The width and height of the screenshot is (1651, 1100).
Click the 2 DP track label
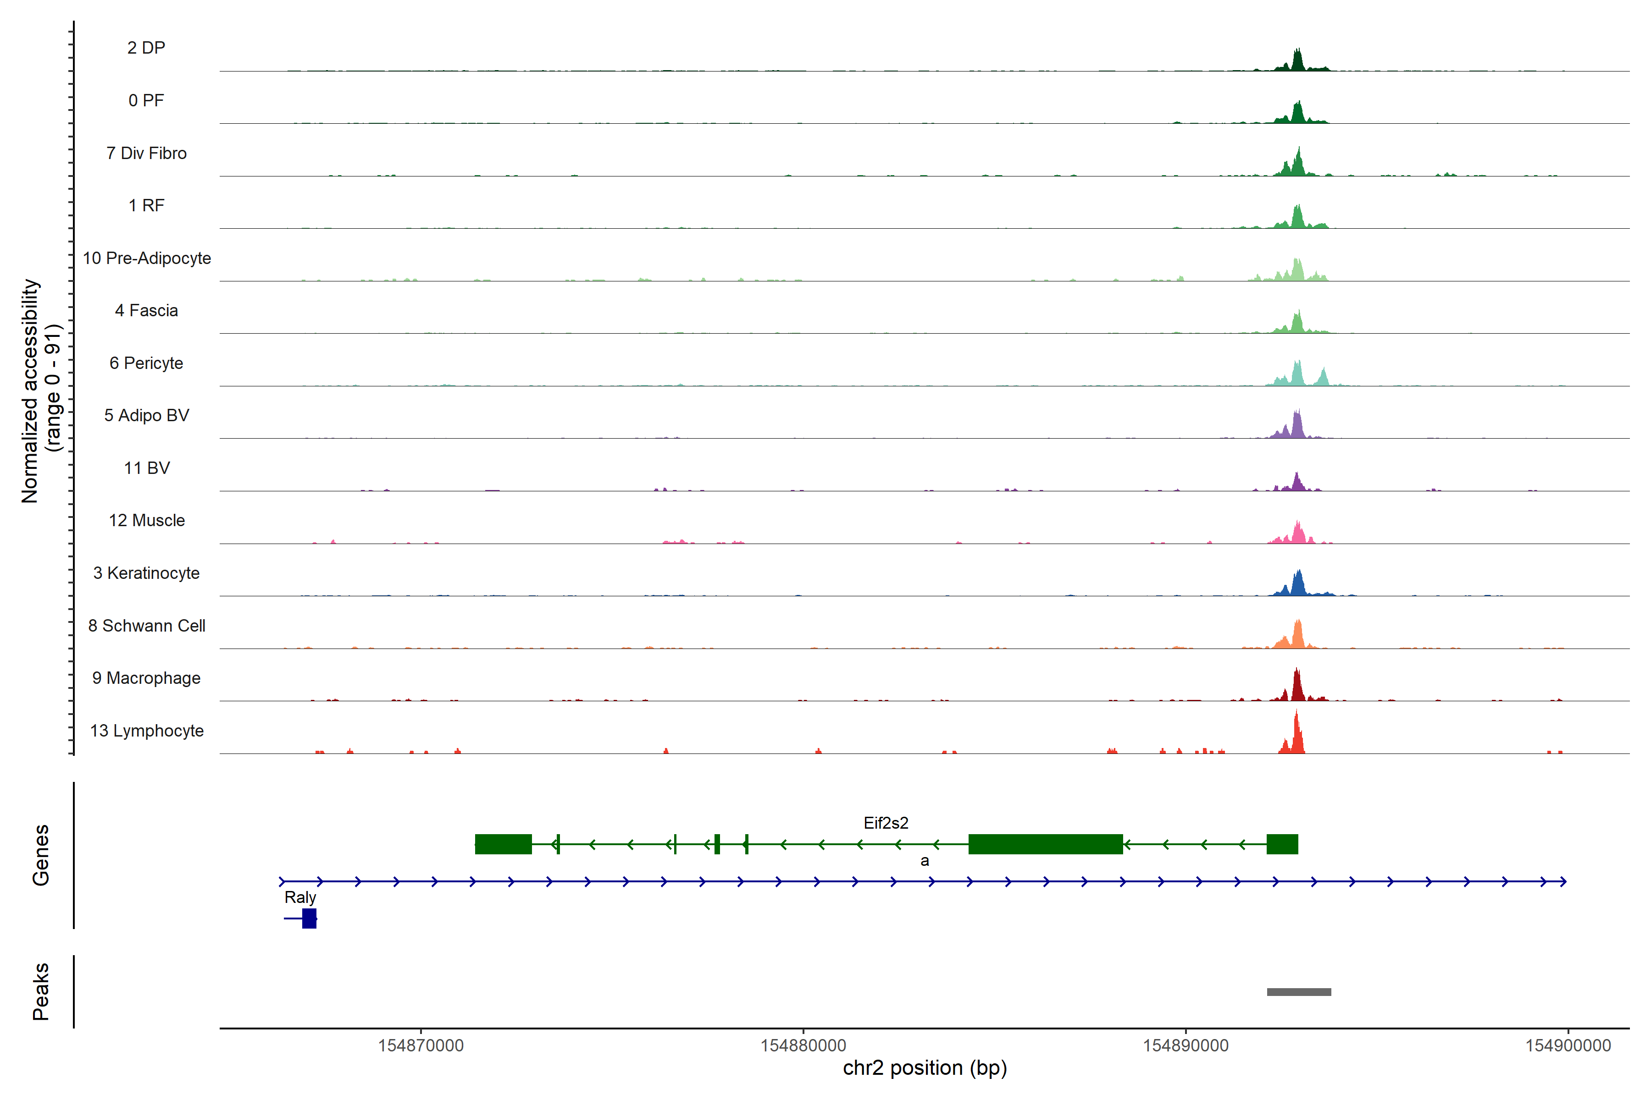pyautogui.click(x=146, y=48)
